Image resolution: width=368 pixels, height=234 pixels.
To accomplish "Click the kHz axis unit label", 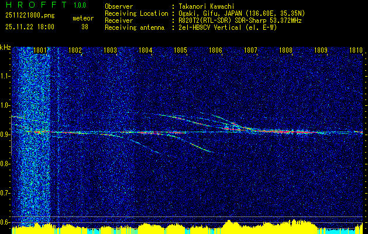I will pos(5,47).
